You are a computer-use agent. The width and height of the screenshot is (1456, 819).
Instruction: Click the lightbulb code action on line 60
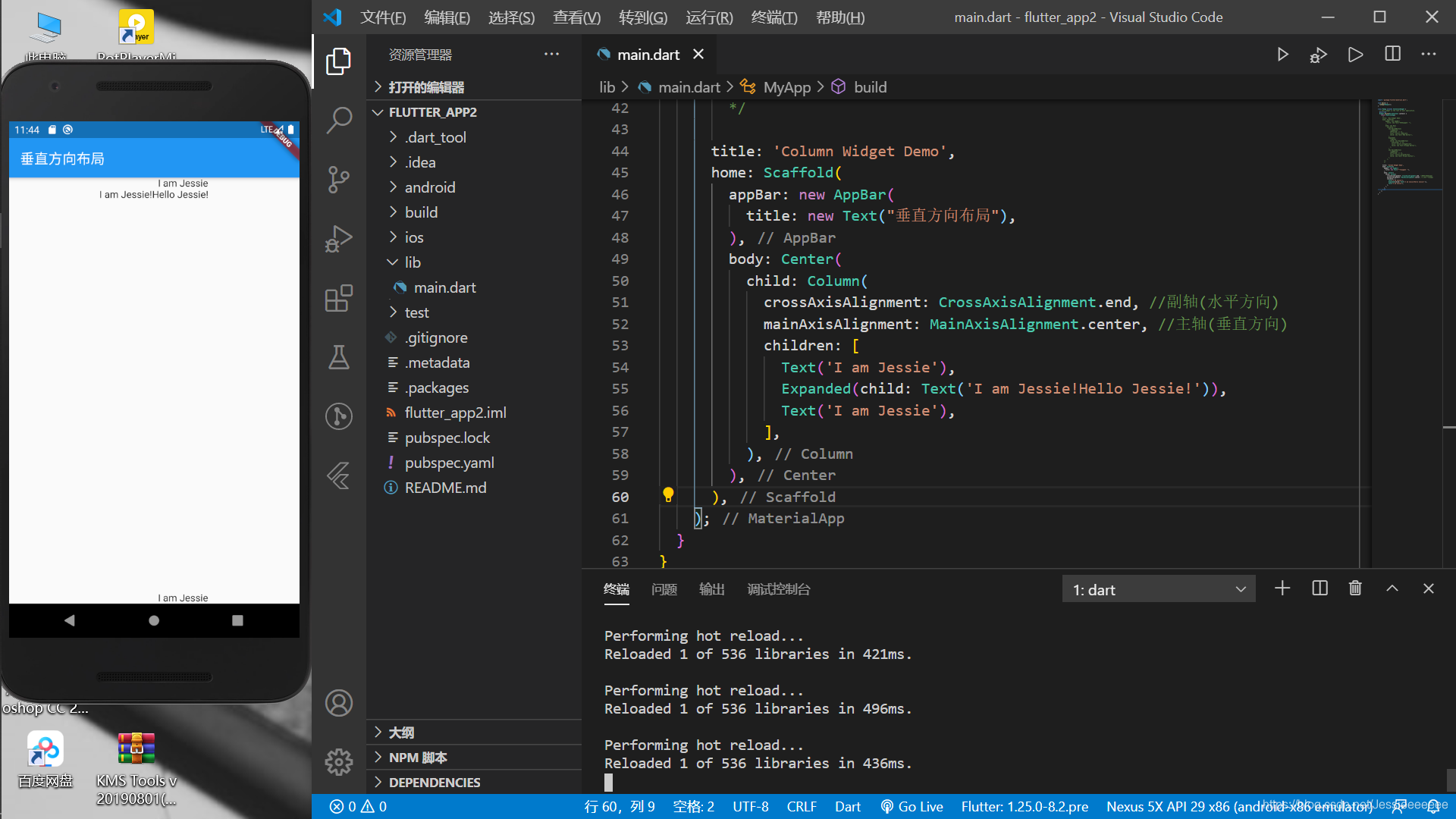coord(668,495)
